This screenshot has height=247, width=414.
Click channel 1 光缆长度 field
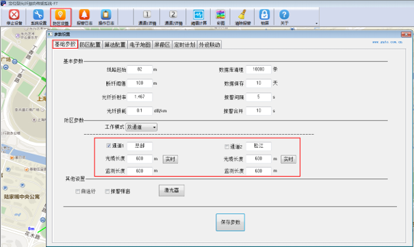point(140,159)
